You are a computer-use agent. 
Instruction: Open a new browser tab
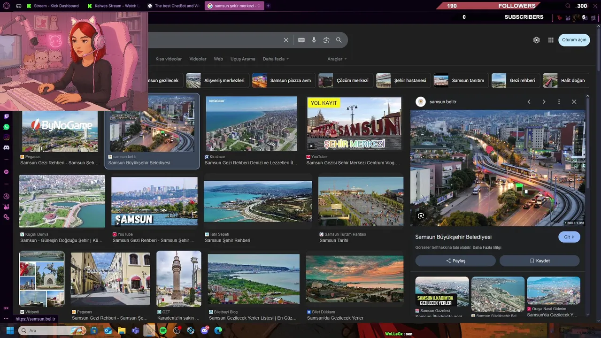[268, 6]
